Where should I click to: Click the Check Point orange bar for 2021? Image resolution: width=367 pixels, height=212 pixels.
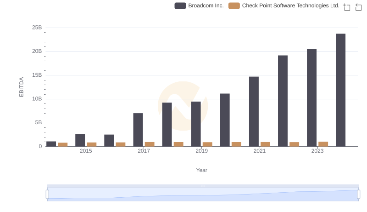[x=266, y=144]
